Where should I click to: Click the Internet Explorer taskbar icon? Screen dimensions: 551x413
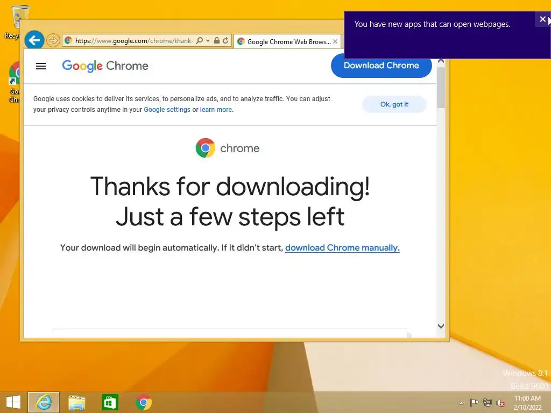(44, 402)
